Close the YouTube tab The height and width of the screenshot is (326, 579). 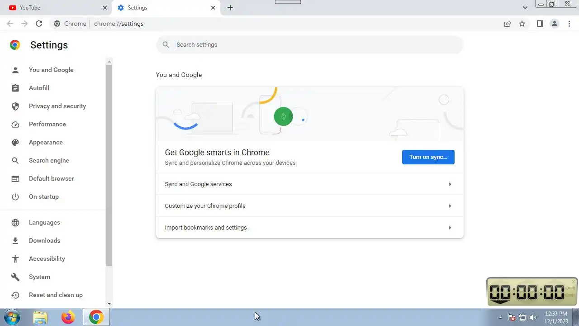105,8
